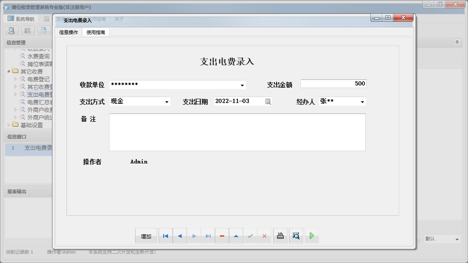The height and width of the screenshot is (263, 468).
Task: Click the 增加 add button
Action: pos(146,235)
